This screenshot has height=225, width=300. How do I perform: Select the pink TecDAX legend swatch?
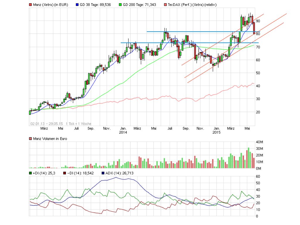tap(165, 5)
